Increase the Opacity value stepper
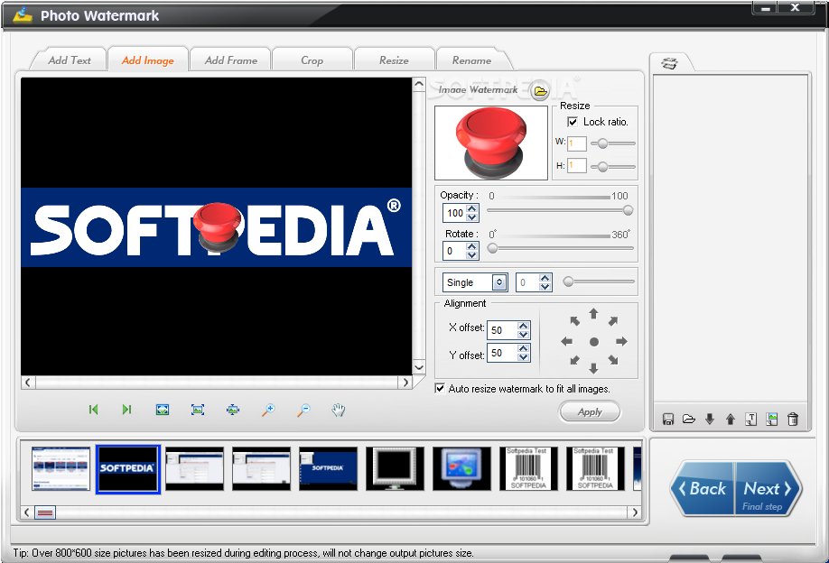Screen dimensions: 829x563 pyautogui.click(x=472, y=208)
